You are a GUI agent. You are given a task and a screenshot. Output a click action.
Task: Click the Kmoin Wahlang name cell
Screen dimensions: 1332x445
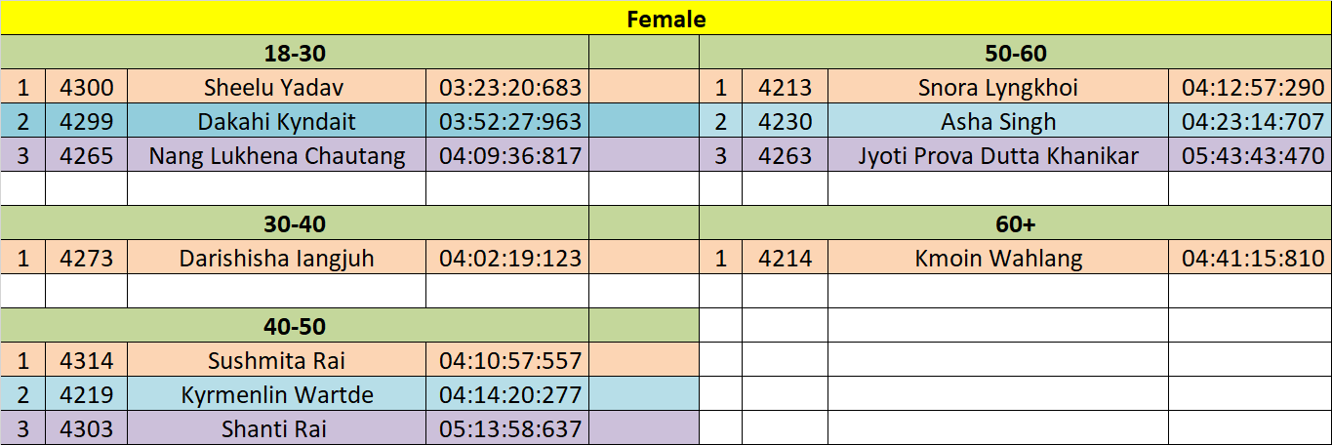(x=997, y=259)
